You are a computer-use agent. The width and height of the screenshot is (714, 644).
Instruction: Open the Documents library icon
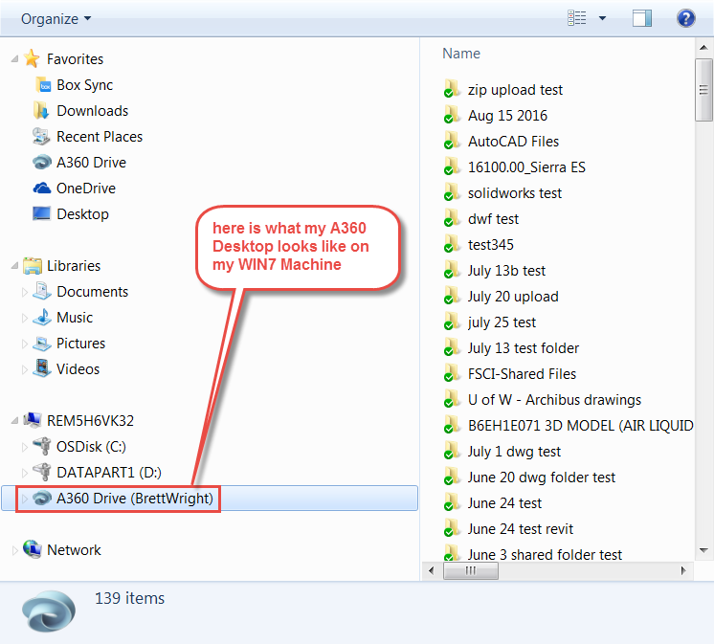point(42,291)
